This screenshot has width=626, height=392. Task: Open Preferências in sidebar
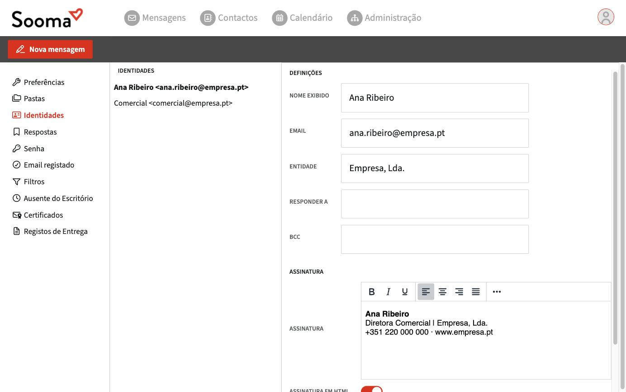coord(38,82)
